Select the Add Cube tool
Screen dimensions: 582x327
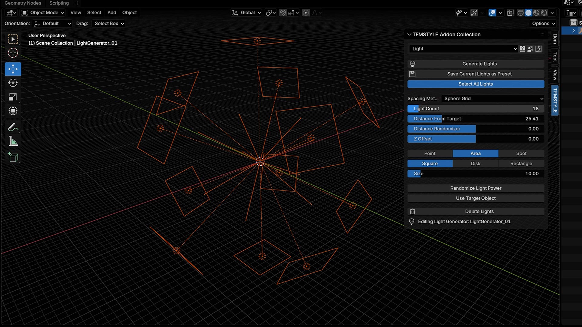13,157
